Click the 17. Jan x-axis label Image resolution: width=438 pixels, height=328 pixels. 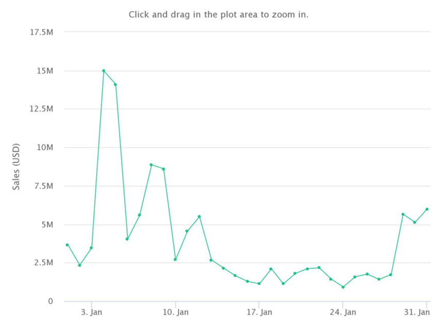tap(259, 312)
